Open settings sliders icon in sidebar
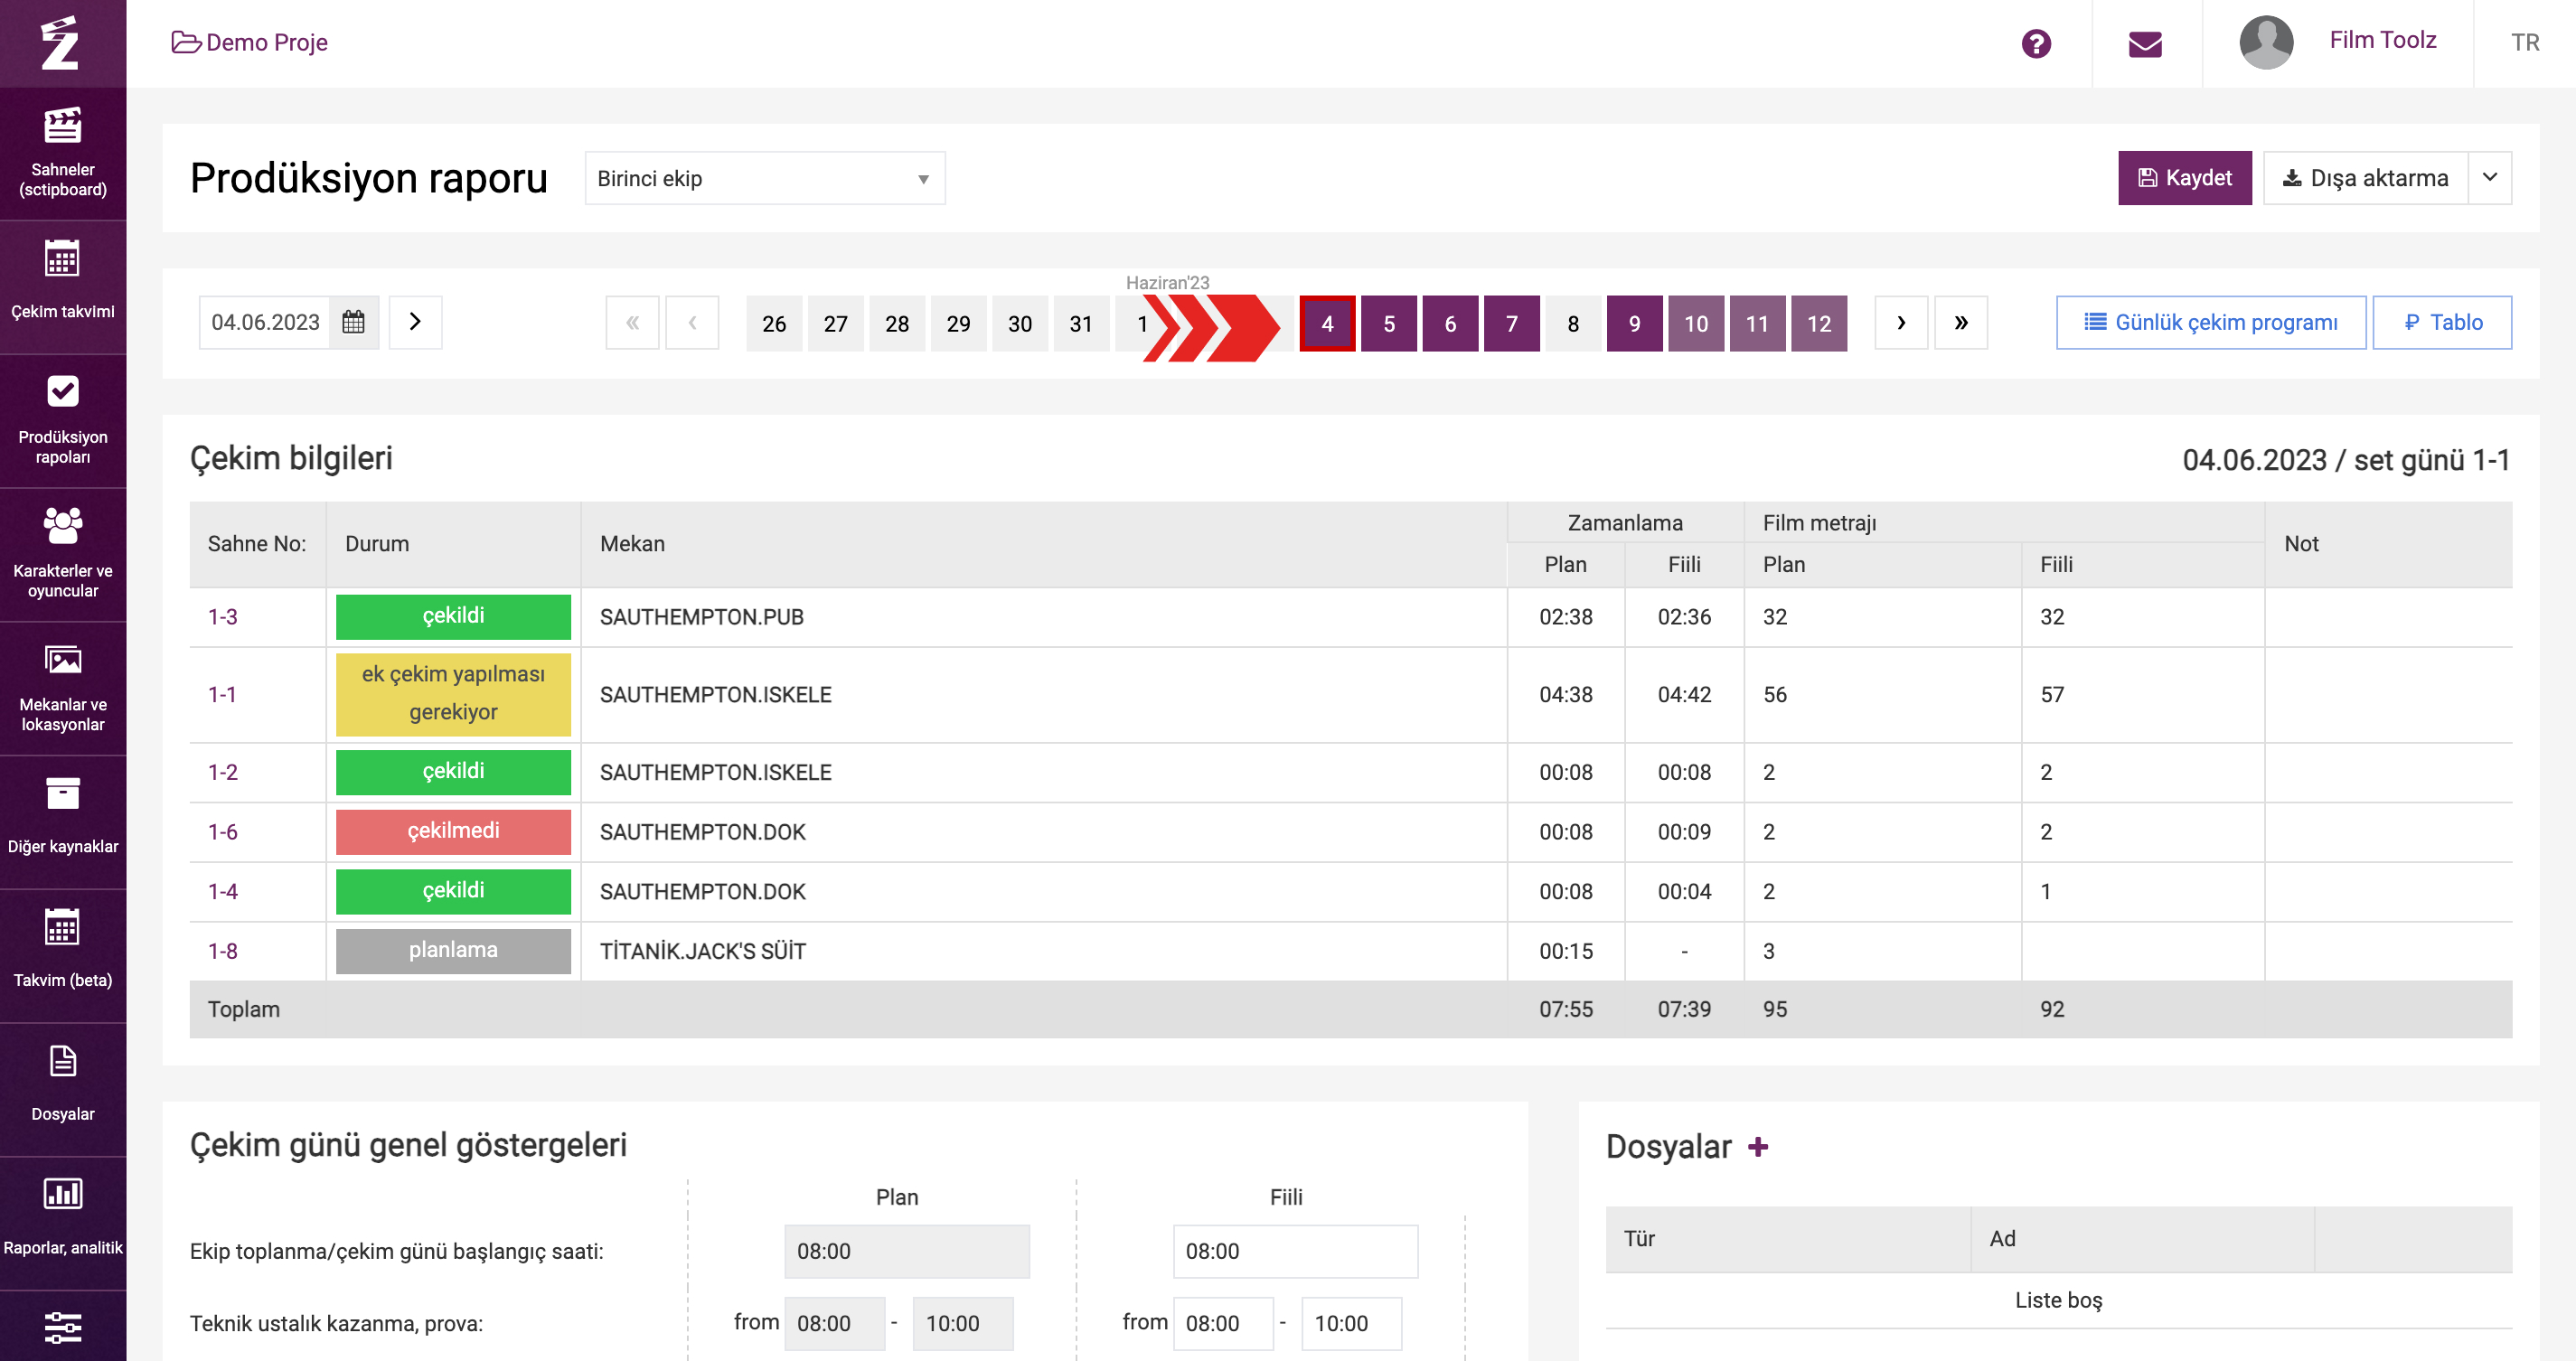 63,1328
